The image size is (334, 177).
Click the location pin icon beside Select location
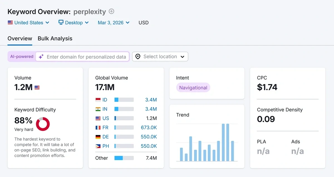138,56
